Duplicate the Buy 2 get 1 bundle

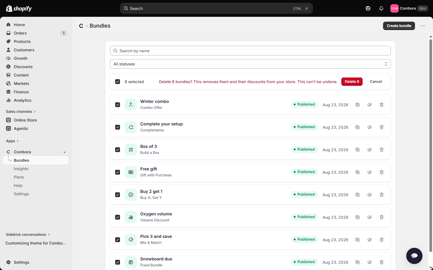(358, 195)
